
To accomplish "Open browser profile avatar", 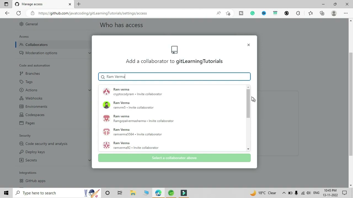I will coord(334,13).
